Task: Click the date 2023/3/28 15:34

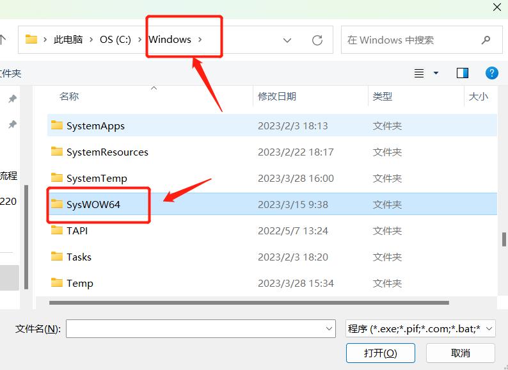Action: (x=296, y=284)
